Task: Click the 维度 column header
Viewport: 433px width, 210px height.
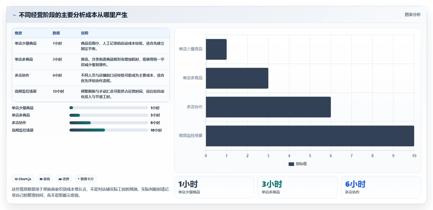Action: pyautogui.click(x=18, y=33)
